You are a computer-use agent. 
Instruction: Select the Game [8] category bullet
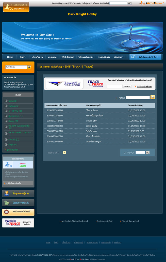click(x=6, y=101)
